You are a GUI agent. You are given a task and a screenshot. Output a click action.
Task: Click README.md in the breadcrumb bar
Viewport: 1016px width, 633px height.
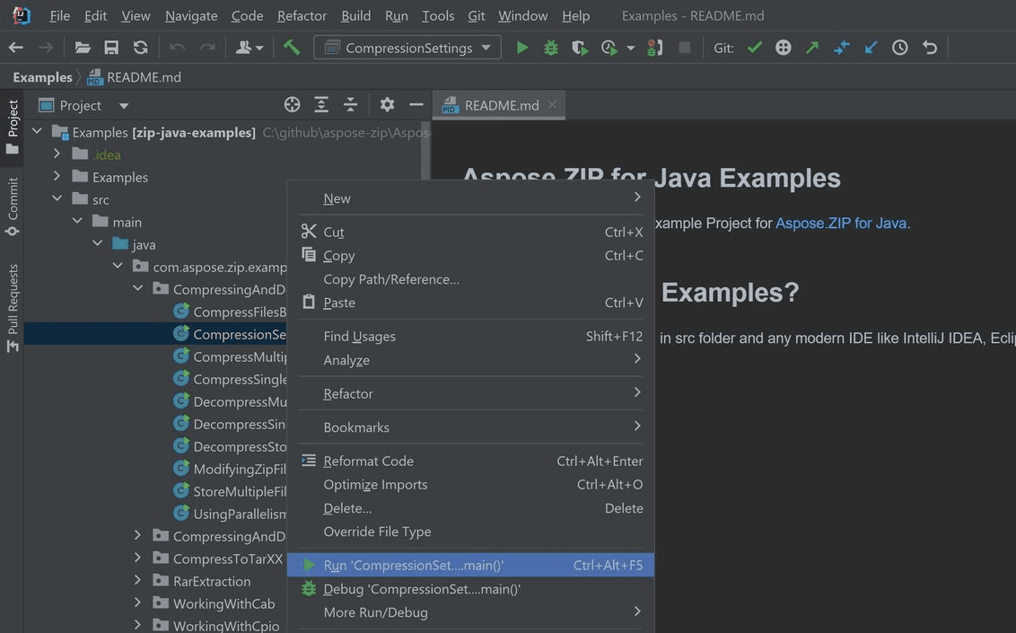(x=134, y=77)
